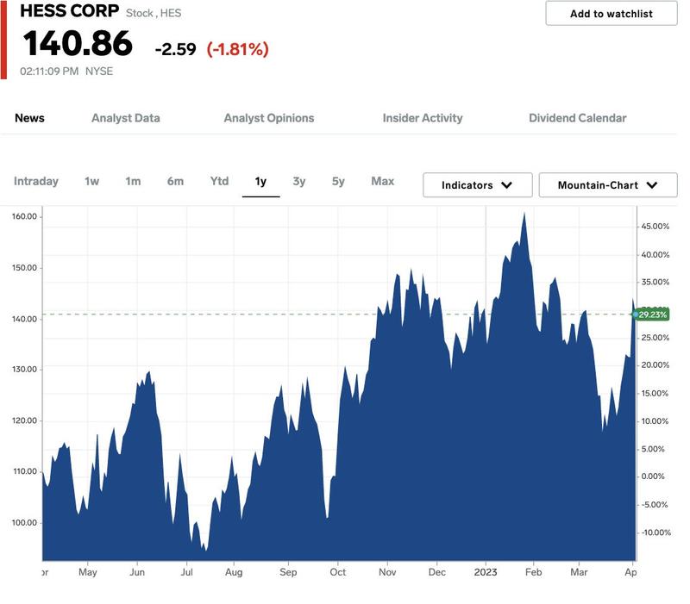Select the Intraday chart range
The width and height of the screenshot is (690, 604).
[x=36, y=181]
